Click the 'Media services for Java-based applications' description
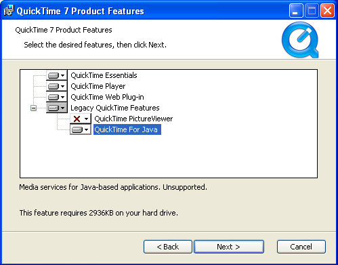This screenshot has height=265, width=338. (113, 187)
